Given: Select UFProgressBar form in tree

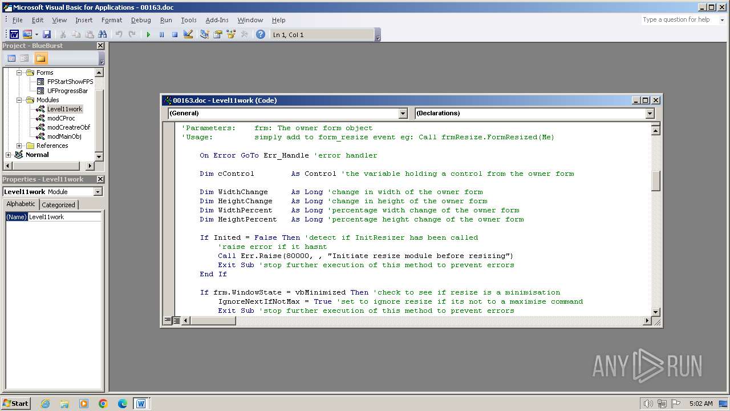Looking at the screenshot, I should click(67, 91).
